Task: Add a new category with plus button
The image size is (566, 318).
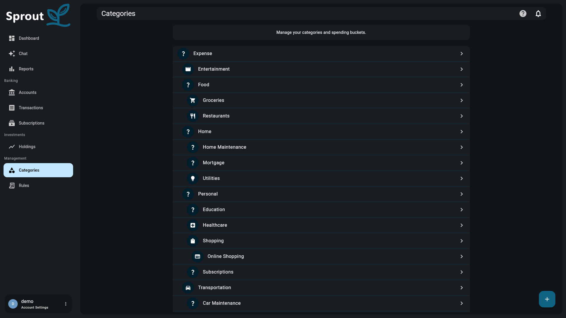Action: [x=547, y=299]
